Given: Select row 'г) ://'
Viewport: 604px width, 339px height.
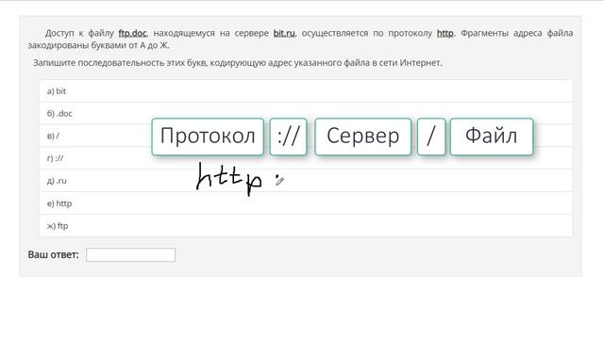Looking at the screenshot, I should tap(306, 158).
